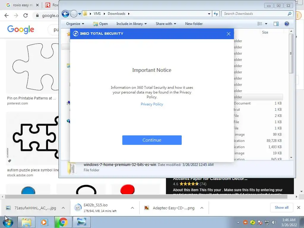Show hidden system tray icons
Screen dimensions: 304x228
pos(238,223)
